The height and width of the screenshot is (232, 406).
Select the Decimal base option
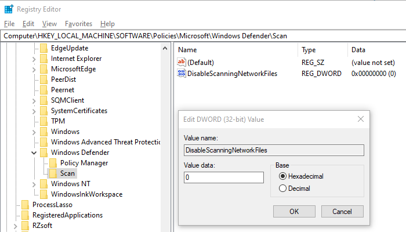(x=283, y=188)
